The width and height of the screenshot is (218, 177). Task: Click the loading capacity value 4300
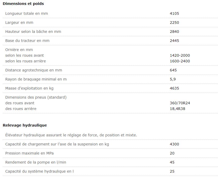(174, 144)
